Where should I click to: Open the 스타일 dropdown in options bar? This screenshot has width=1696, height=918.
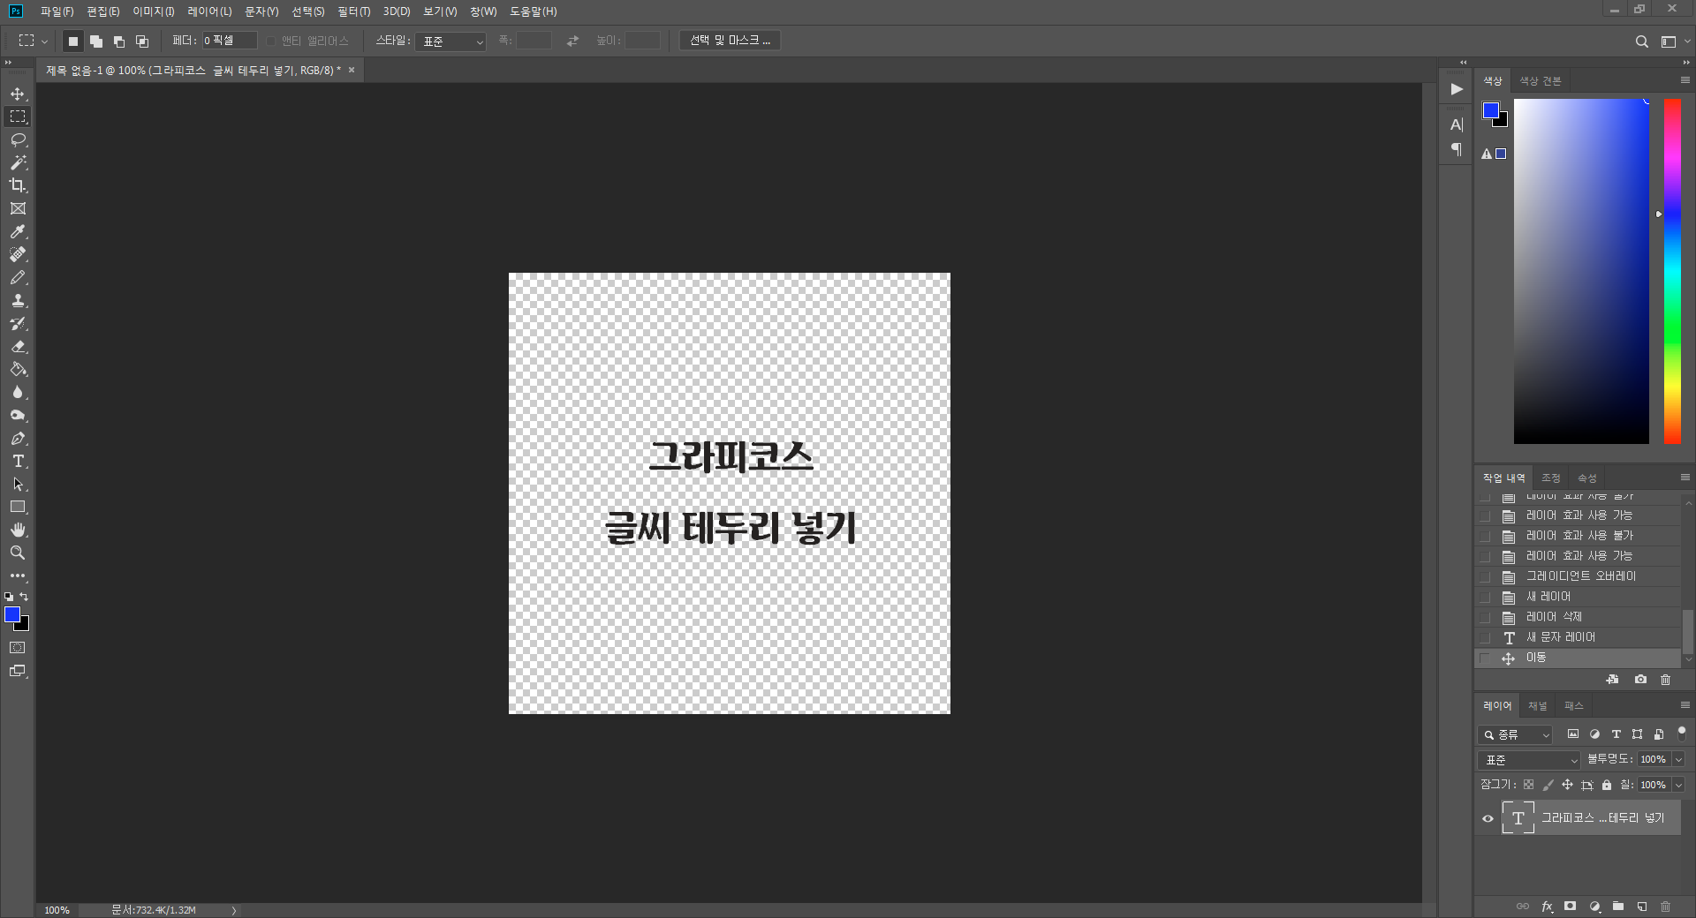point(450,41)
